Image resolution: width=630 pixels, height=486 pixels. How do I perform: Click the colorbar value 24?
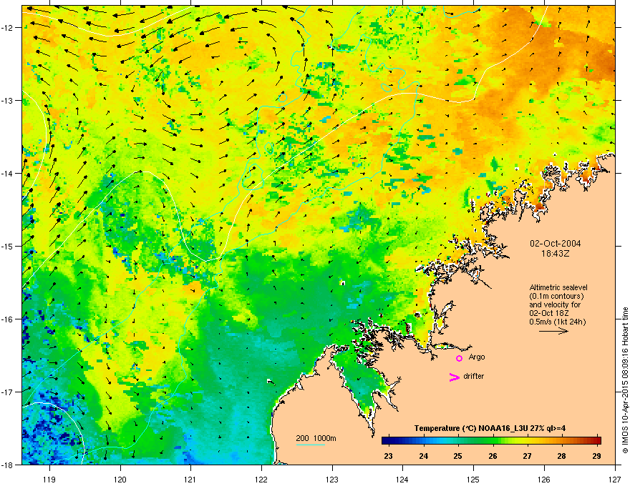tap(423, 456)
